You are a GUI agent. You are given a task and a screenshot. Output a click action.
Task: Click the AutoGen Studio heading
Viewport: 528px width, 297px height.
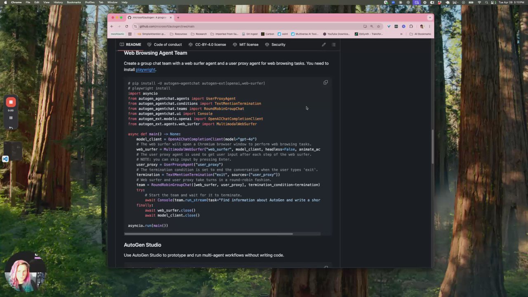coord(142,245)
